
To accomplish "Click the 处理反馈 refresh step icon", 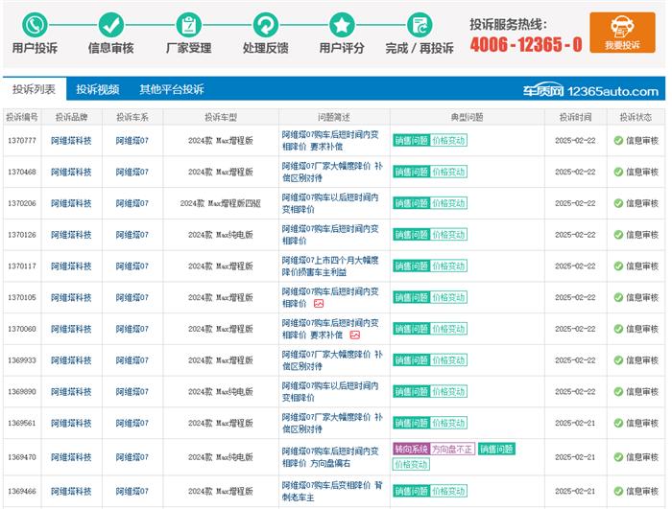I will 265,25.
